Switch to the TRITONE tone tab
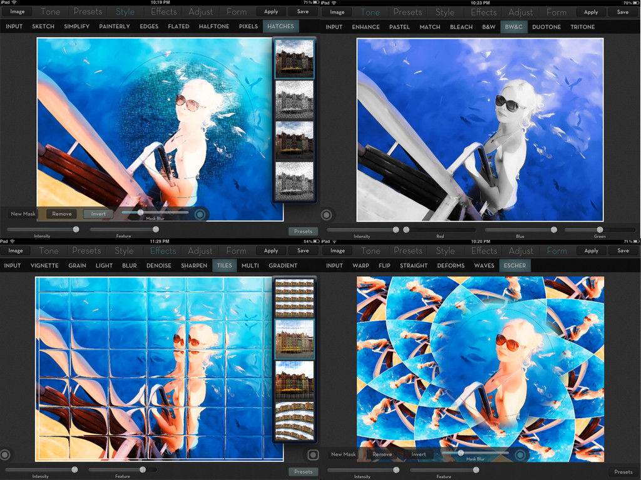Image resolution: width=641 pixels, height=480 pixels. (x=583, y=27)
